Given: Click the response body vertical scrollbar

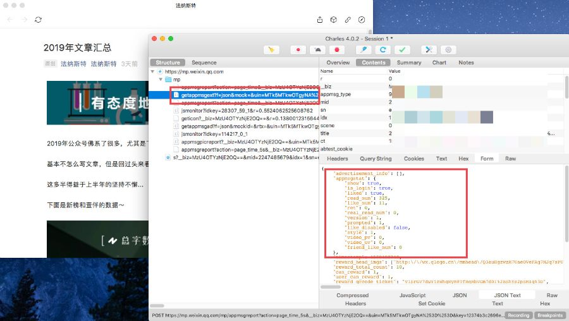Looking at the screenshot, I should tap(567, 204).
